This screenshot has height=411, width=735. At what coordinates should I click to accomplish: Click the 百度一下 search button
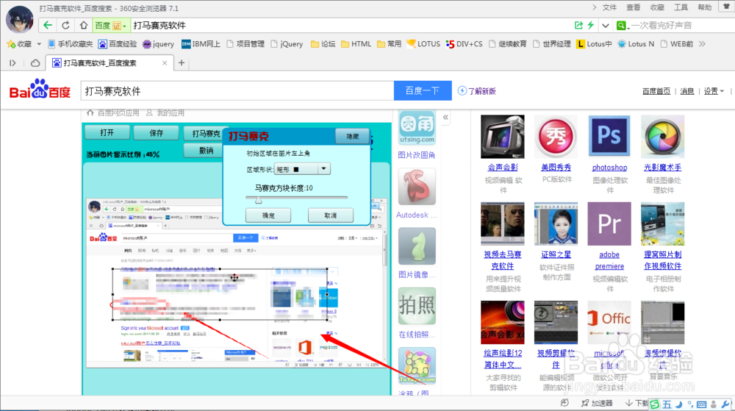click(423, 90)
